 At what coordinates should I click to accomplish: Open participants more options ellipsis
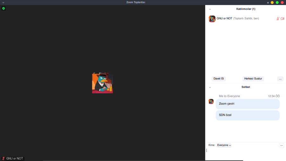(280, 79)
